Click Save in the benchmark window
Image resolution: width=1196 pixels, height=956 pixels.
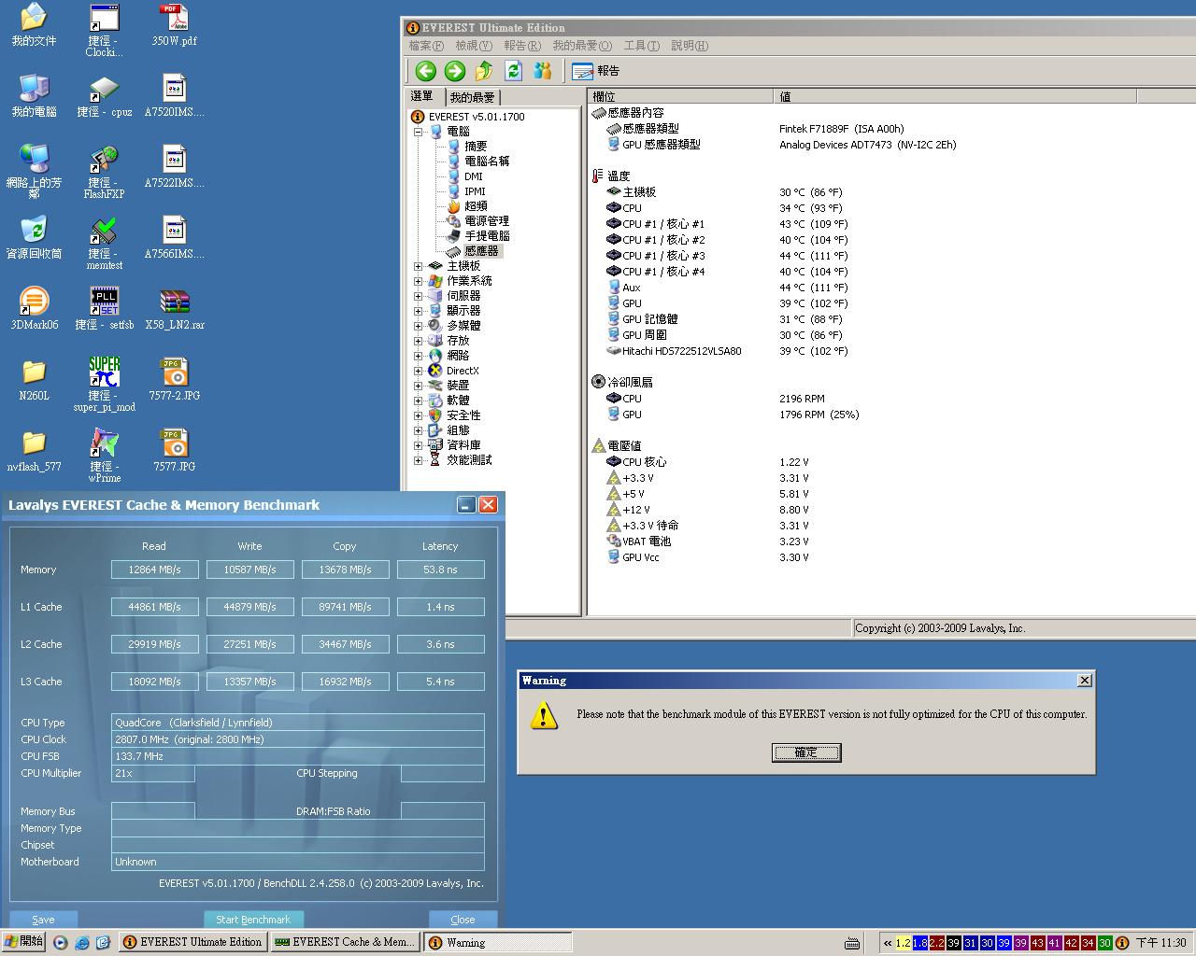(43, 920)
